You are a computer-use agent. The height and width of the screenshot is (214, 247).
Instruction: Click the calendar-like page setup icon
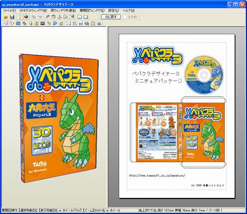(93, 23)
